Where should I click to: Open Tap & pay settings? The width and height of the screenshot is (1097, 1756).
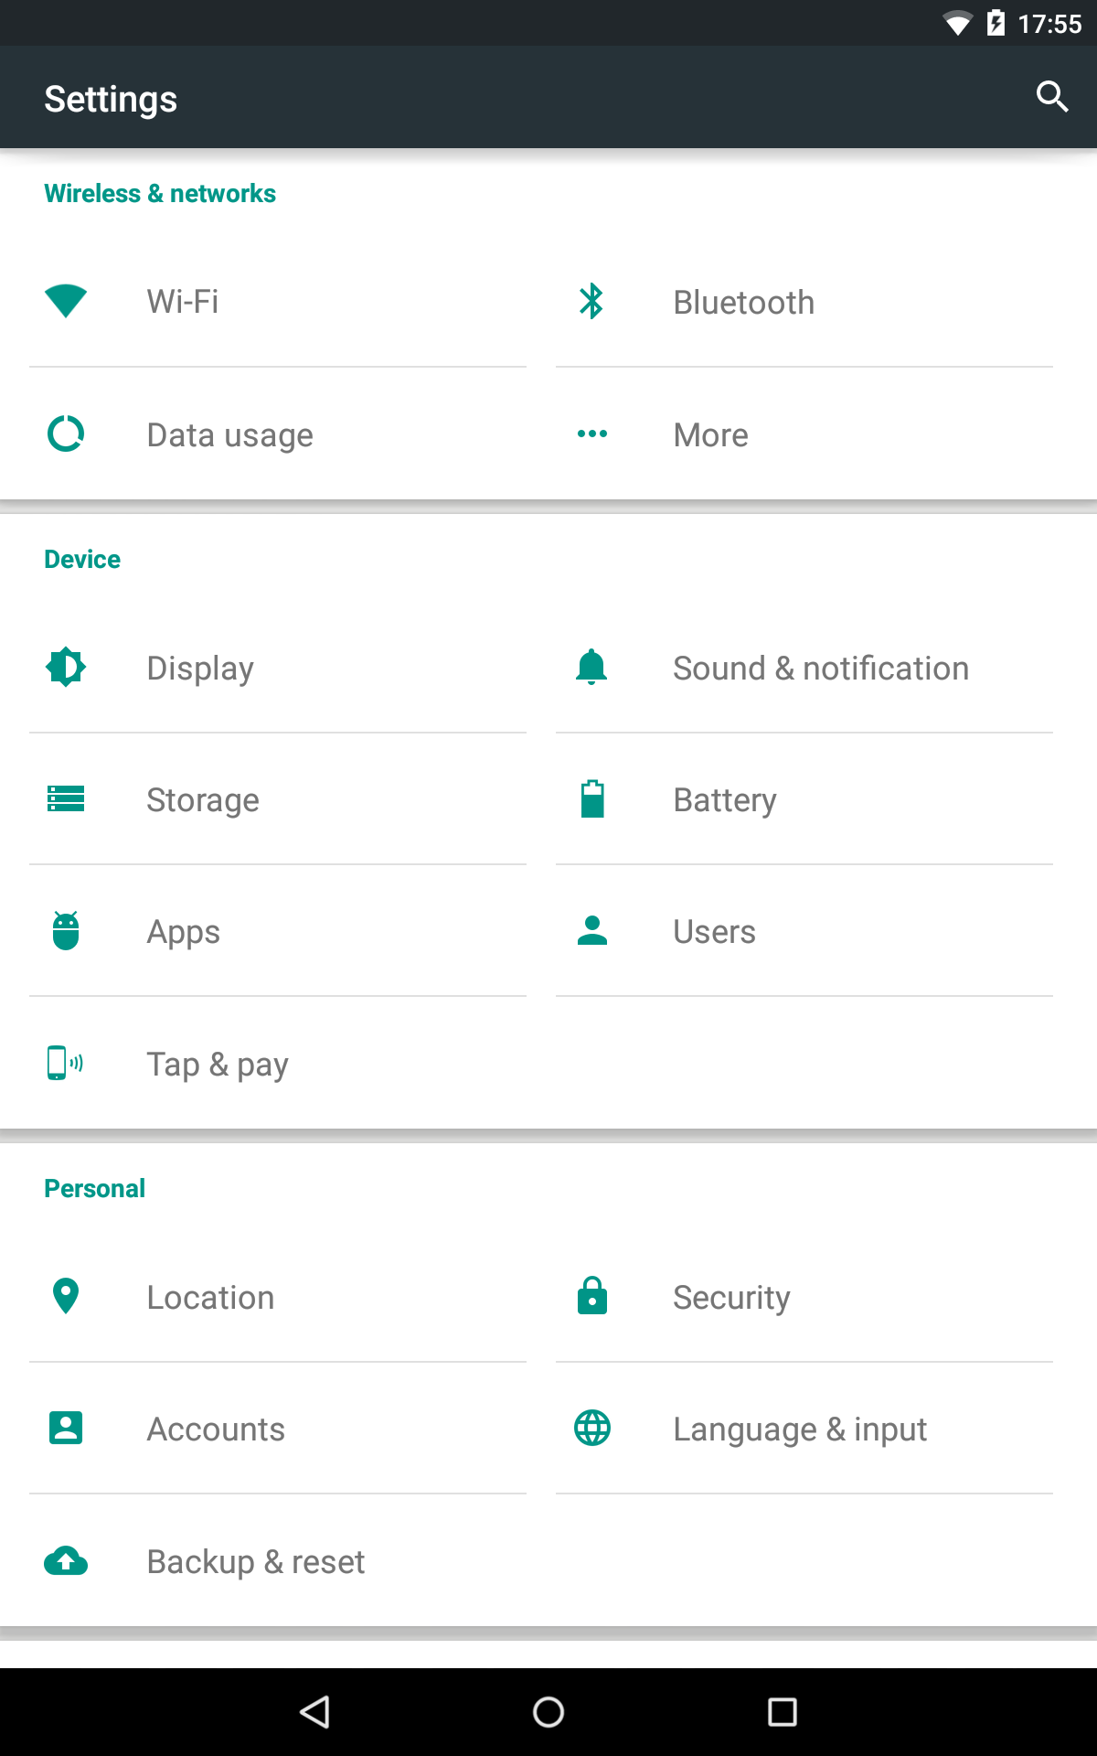[218, 1064]
